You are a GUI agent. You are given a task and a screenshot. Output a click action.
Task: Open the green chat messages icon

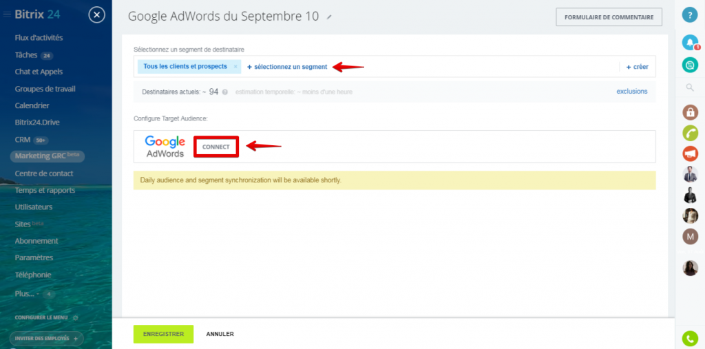pos(690,65)
